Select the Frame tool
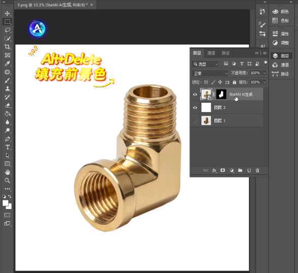This screenshot has width=298, height=273. pos(7,55)
